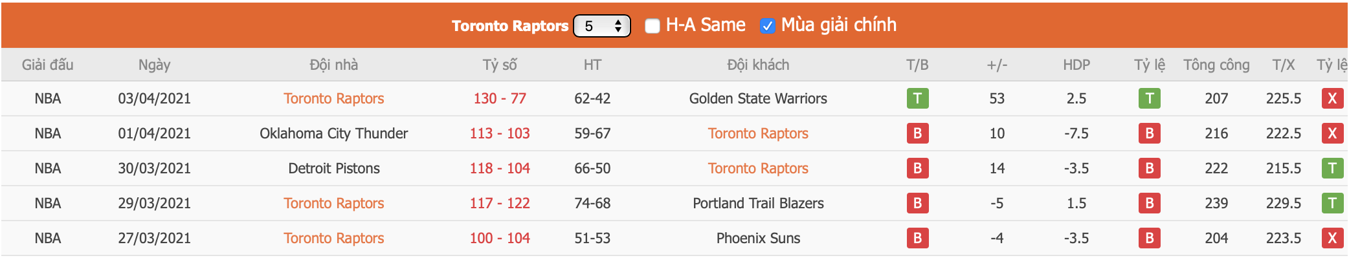1349x260 pixels.
Task: Click the 113 - 103 score link
Action: click(x=500, y=133)
